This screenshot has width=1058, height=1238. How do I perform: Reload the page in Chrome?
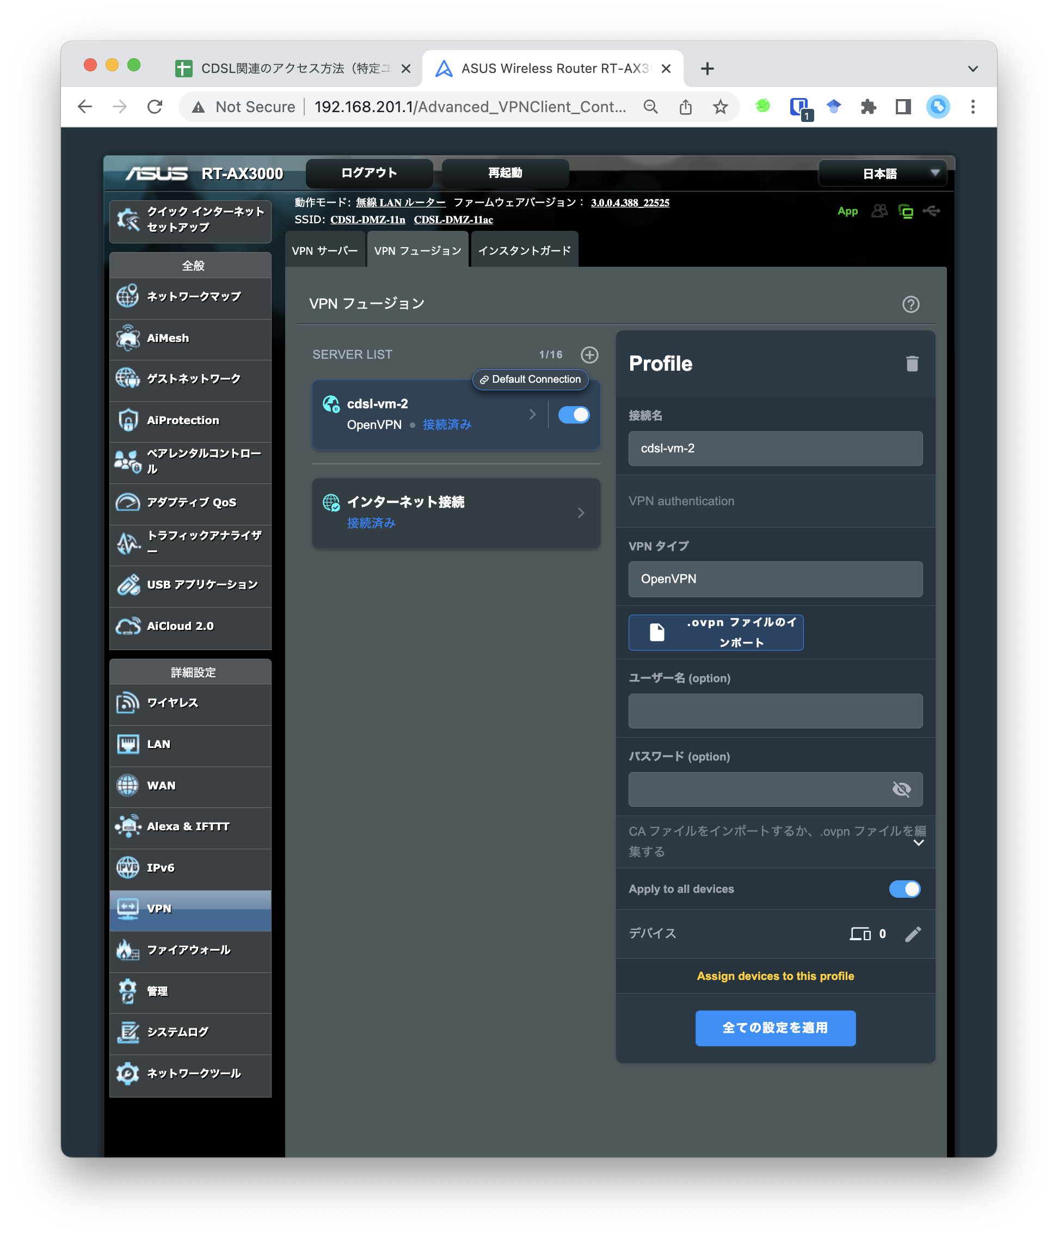(x=155, y=106)
